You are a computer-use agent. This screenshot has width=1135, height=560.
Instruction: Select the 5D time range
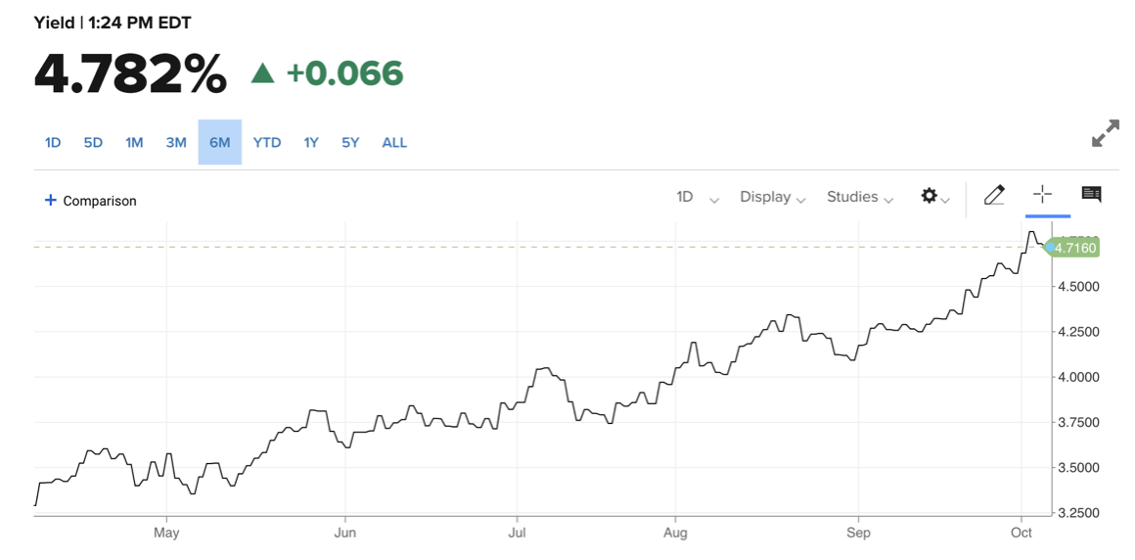(93, 143)
